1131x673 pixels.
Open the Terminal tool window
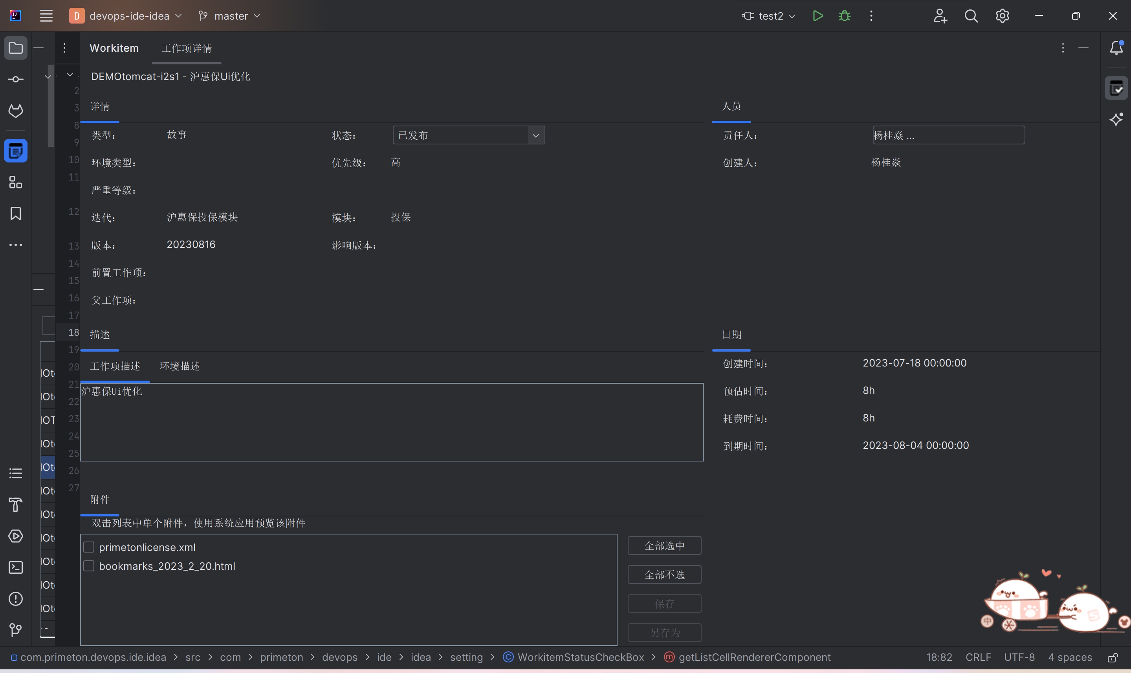coord(15,567)
